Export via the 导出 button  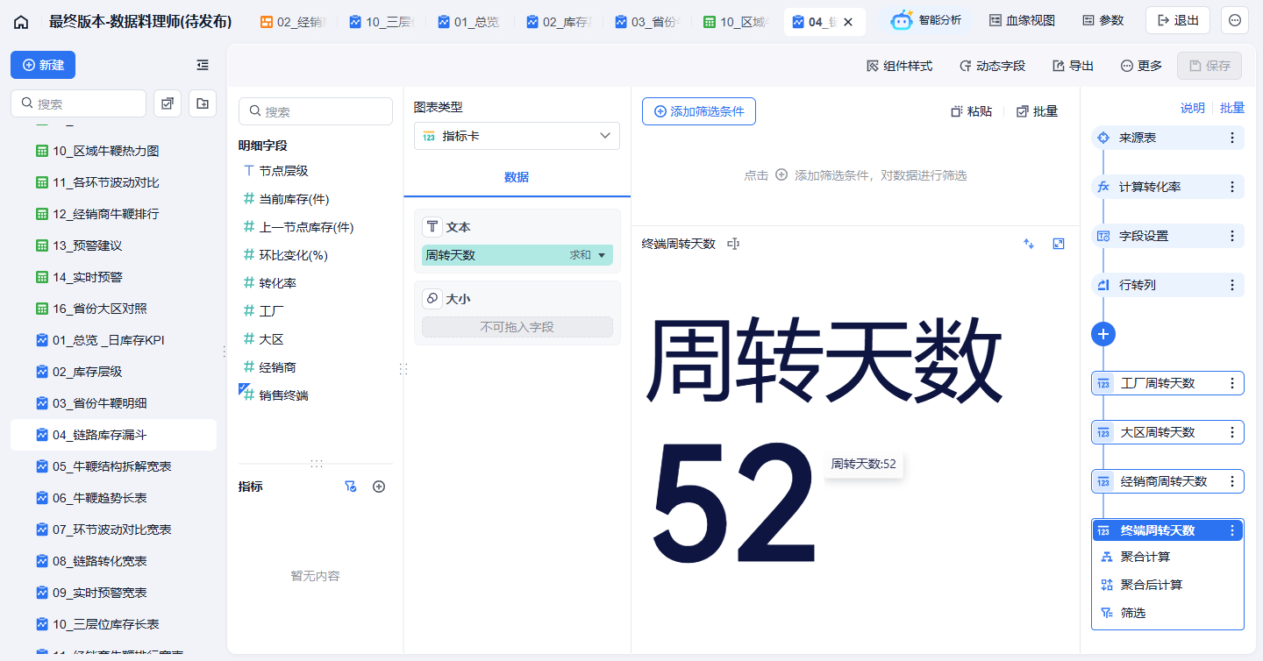pyautogui.click(x=1073, y=66)
